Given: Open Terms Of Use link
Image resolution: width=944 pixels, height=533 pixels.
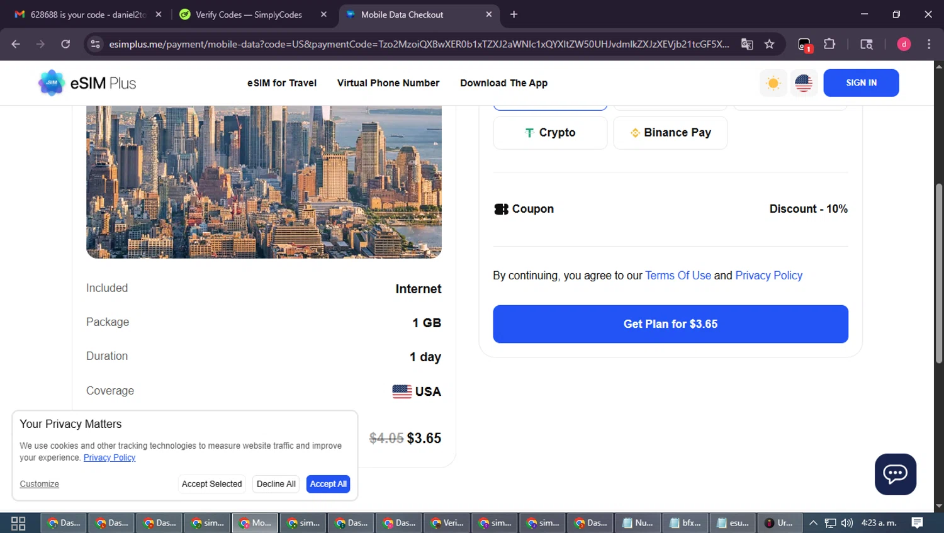Looking at the screenshot, I should click(x=678, y=276).
